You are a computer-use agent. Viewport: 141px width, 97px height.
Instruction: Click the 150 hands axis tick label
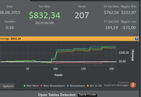pyautogui.click(x=83, y=69)
